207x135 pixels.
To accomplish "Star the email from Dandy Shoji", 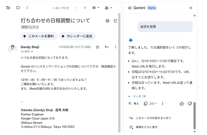I will tap(98, 47).
